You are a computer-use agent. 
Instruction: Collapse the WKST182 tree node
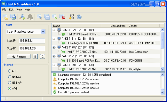54,30
